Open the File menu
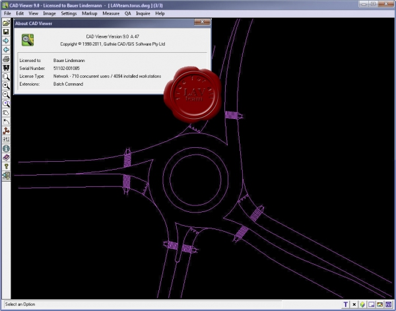Viewport: 396px width, 311px height. 7,13
